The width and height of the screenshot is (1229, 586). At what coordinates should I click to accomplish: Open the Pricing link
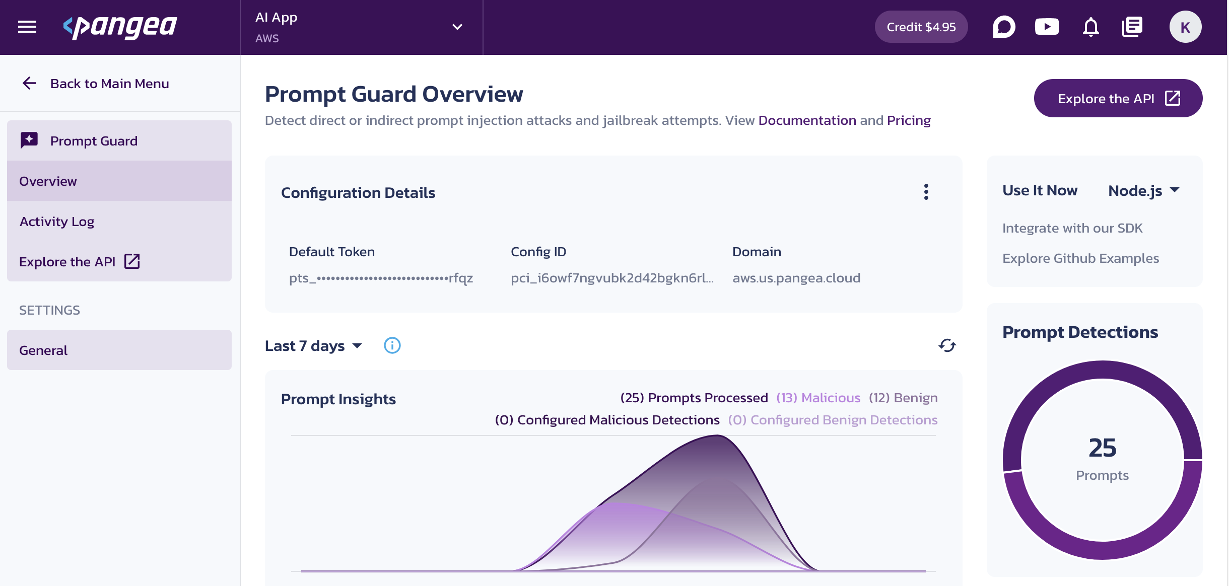pos(909,120)
